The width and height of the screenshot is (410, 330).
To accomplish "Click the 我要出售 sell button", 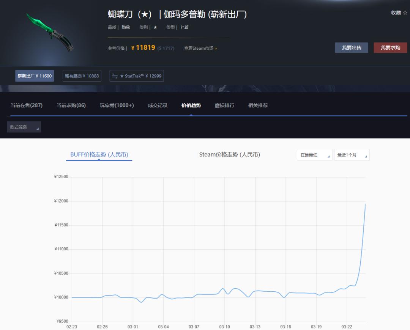I will pyautogui.click(x=351, y=48).
